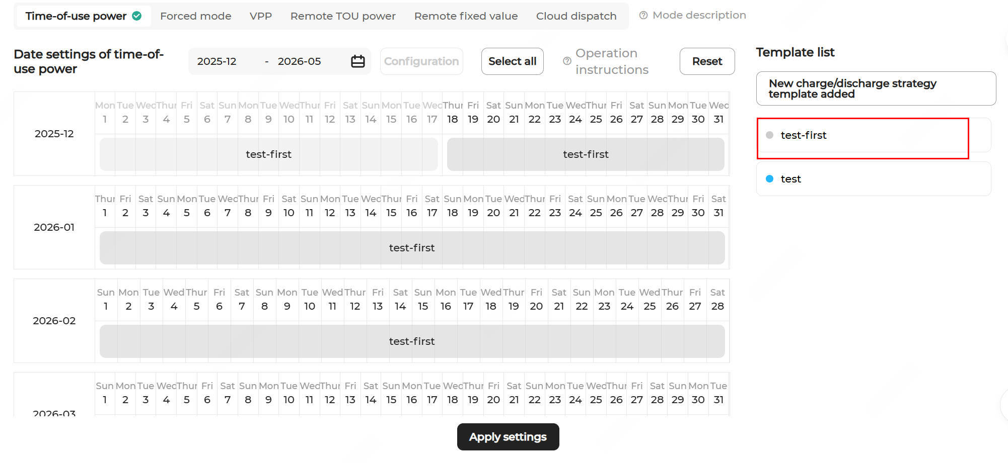Click the start date field 2025-12
Screen dimensions: 1008x463
tap(217, 61)
